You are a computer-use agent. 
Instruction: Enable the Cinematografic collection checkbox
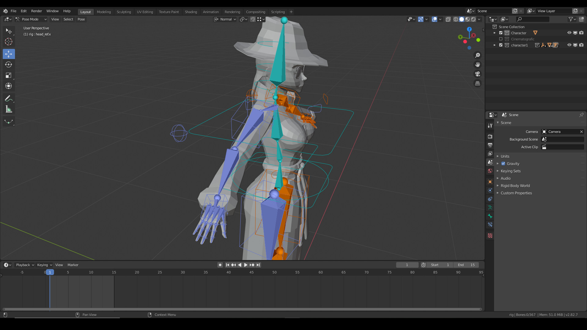[501, 39]
